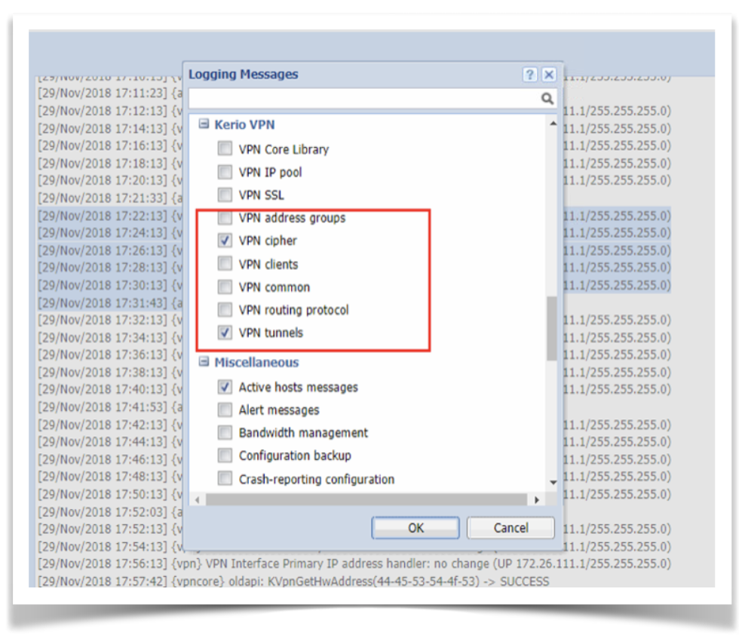
Task: Tick the VPN address groups checkbox
Action: [225, 217]
